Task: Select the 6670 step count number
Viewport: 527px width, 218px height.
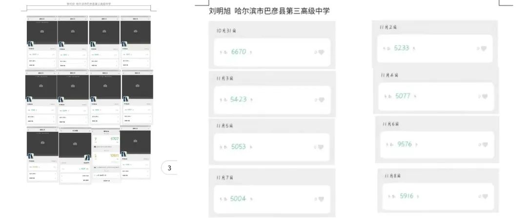Action: (x=239, y=52)
